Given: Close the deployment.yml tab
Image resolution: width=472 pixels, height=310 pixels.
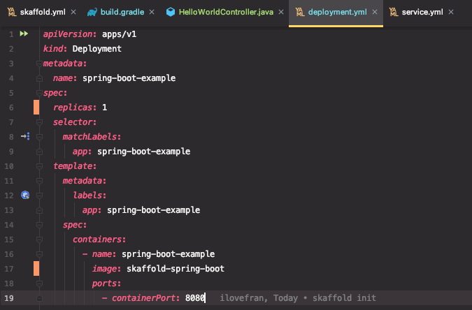Looking at the screenshot, I should click(x=375, y=12).
